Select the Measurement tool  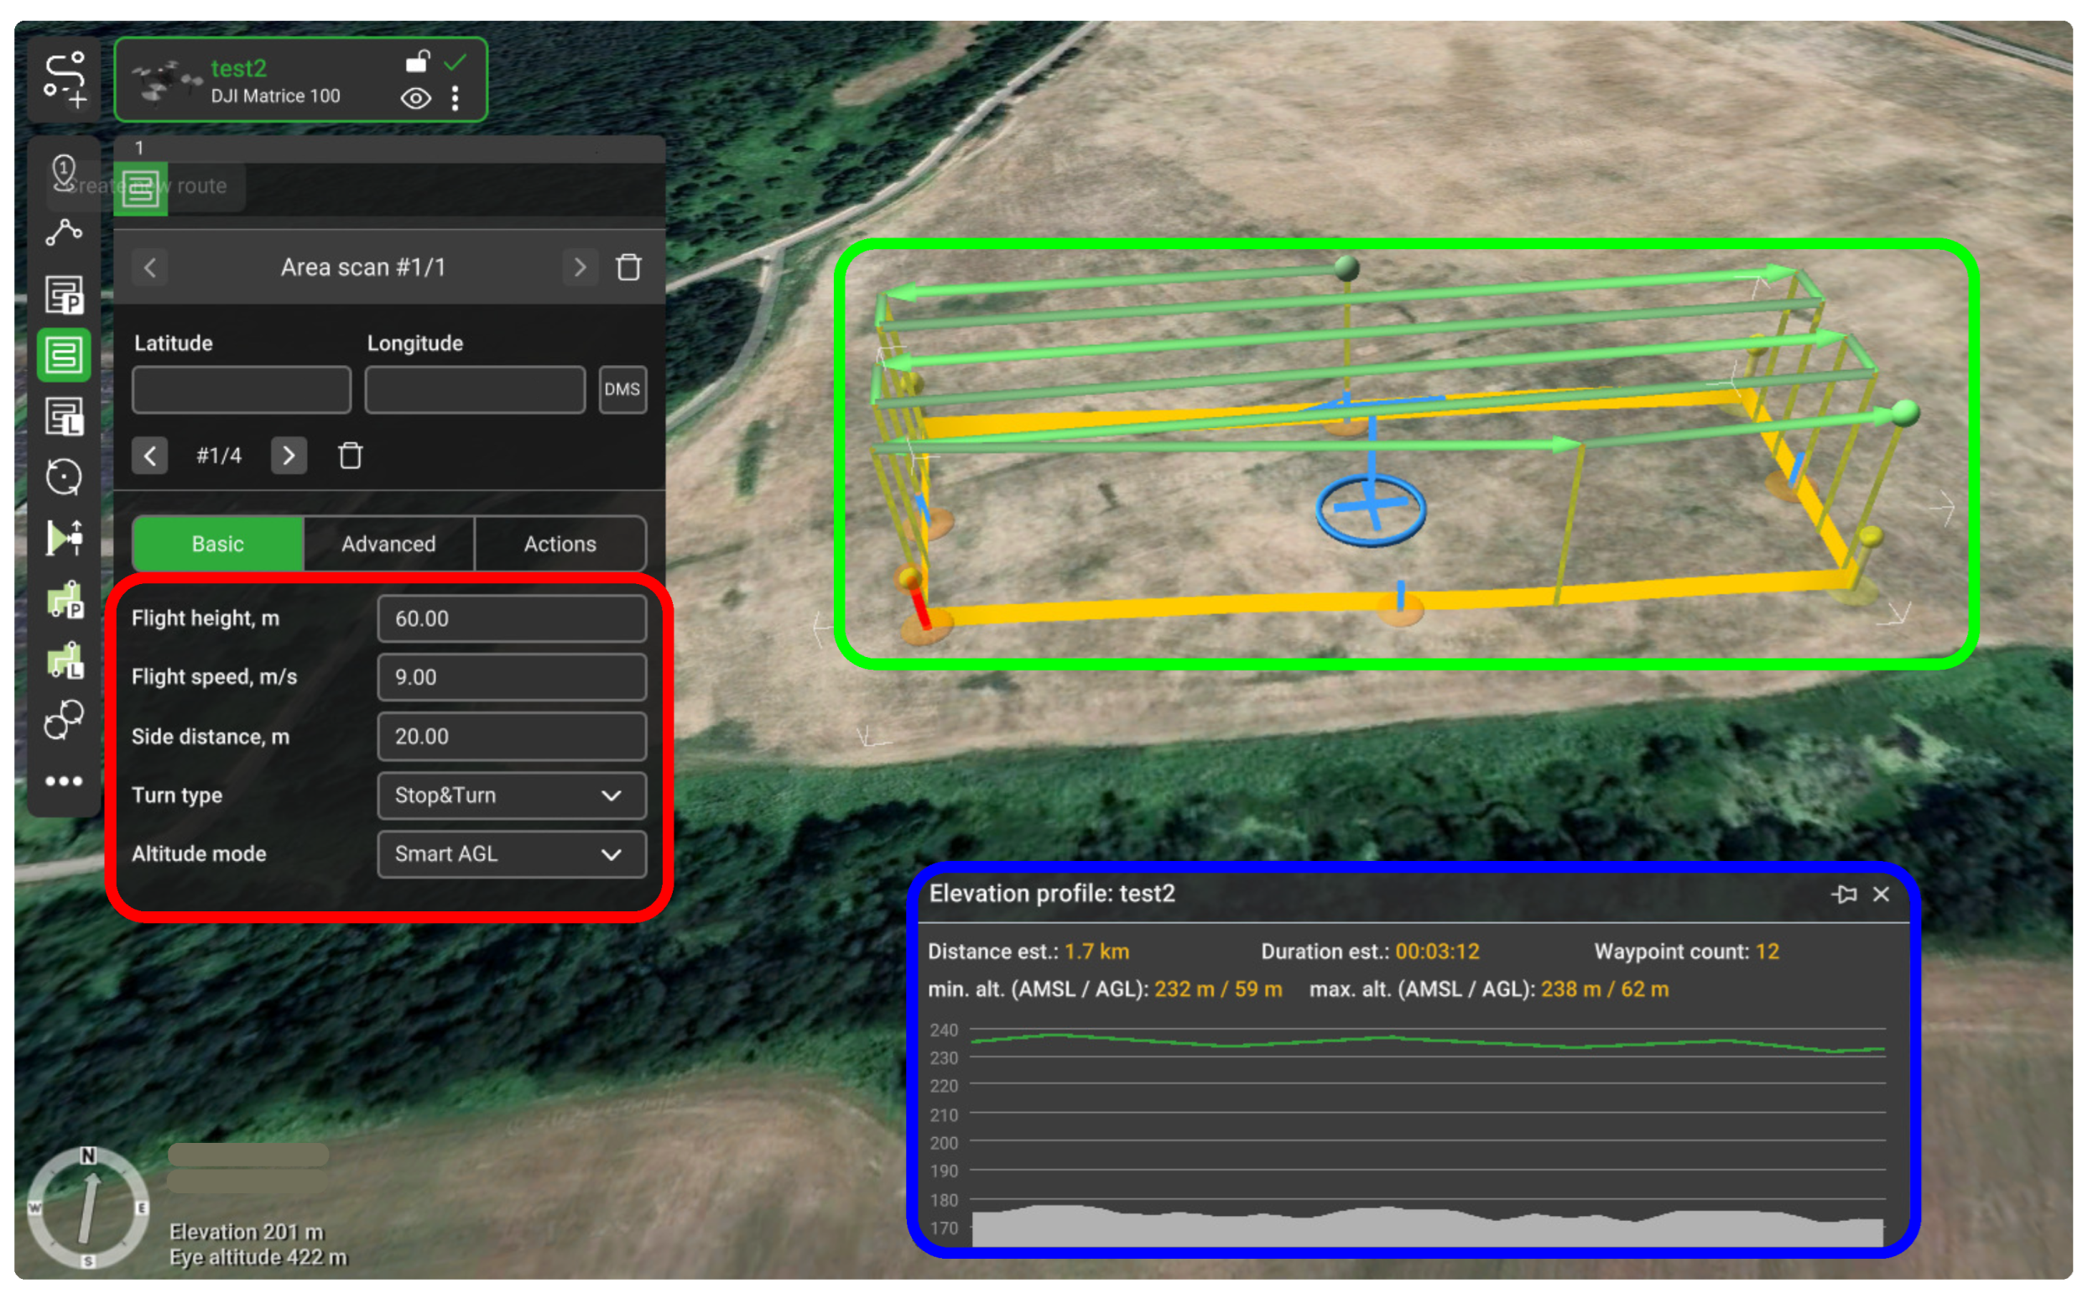[65, 721]
